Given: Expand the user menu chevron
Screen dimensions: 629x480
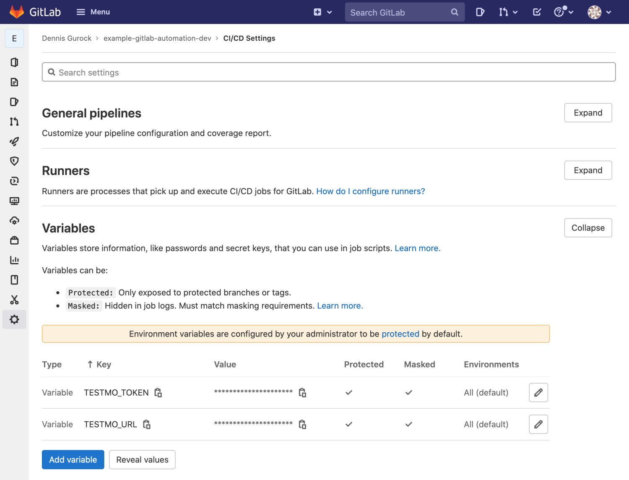Looking at the screenshot, I should tap(609, 12).
